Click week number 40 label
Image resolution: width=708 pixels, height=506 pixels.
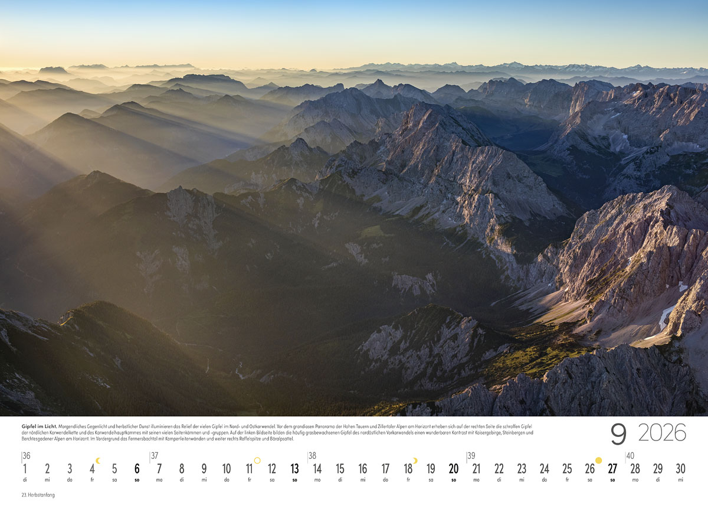(630, 455)
